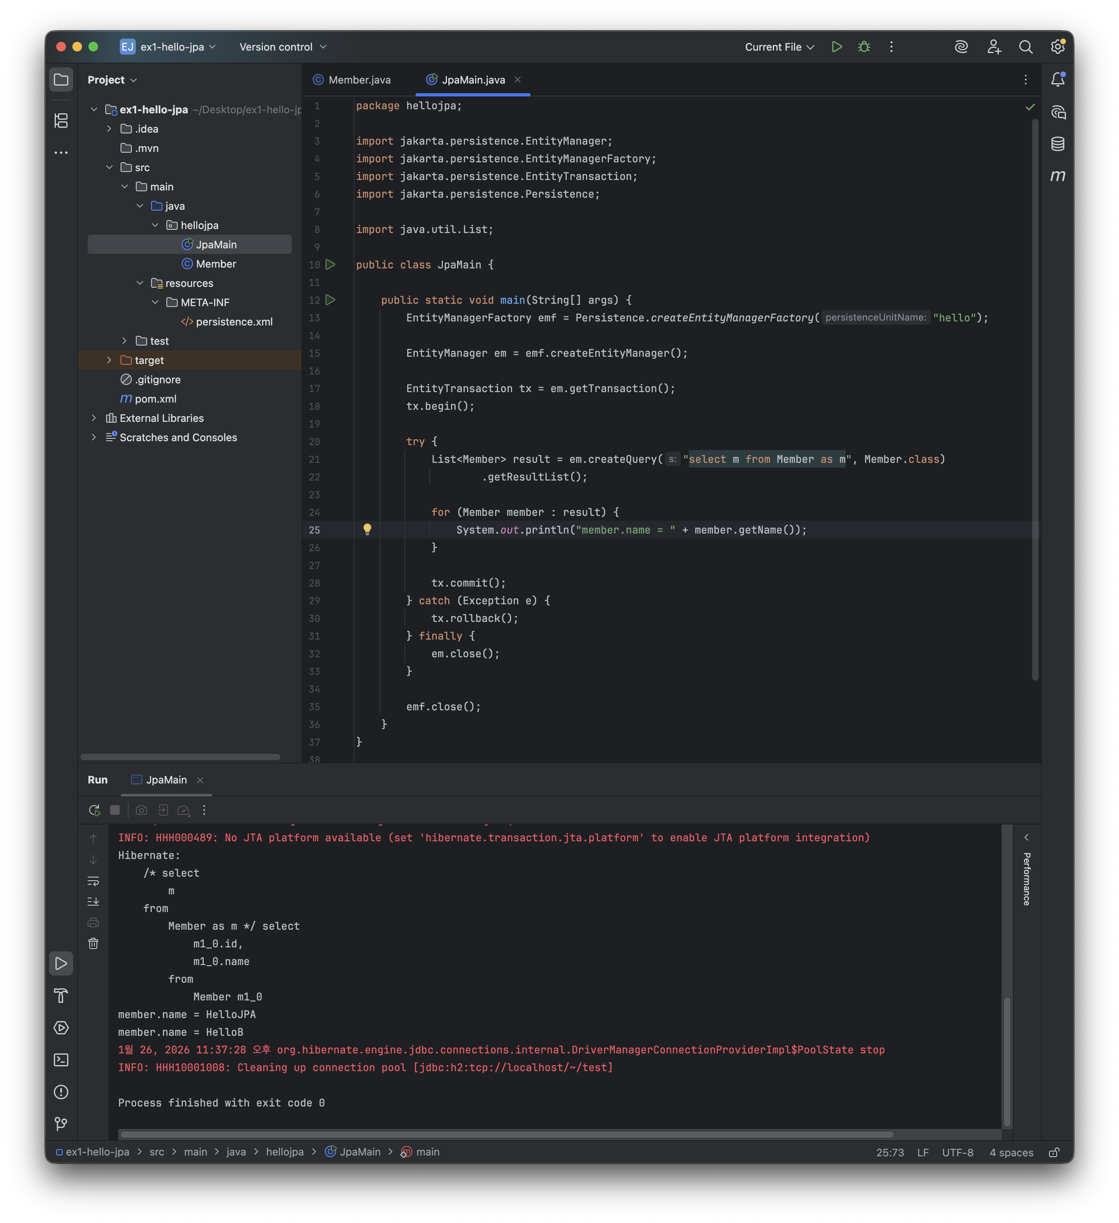Image resolution: width=1119 pixels, height=1223 pixels.
Task: Open the Maven tool window
Action: (1058, 176)
